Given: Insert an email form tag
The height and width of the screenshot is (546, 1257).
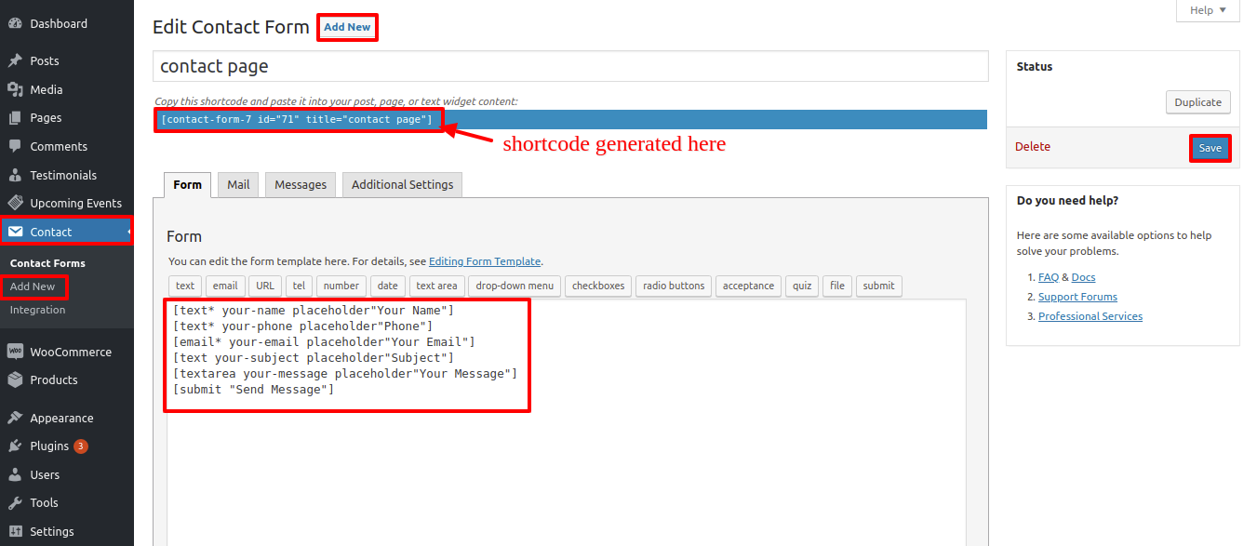Looking at the screenshot, I should 225,286.
